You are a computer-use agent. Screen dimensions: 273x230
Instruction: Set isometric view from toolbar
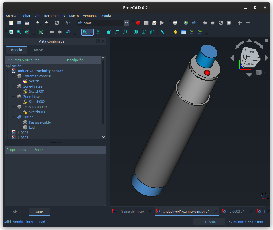point(98,32)
